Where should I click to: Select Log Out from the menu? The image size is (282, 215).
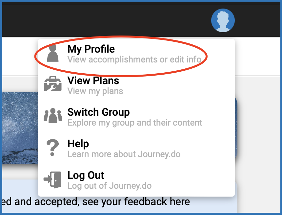point(86,175)
